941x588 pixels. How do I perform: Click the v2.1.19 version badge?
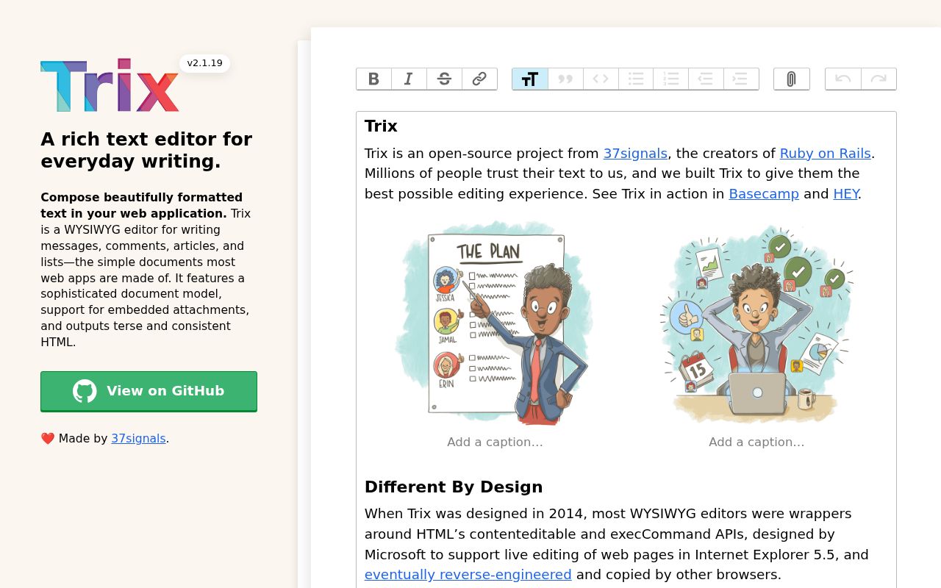[x=204, y=63]
